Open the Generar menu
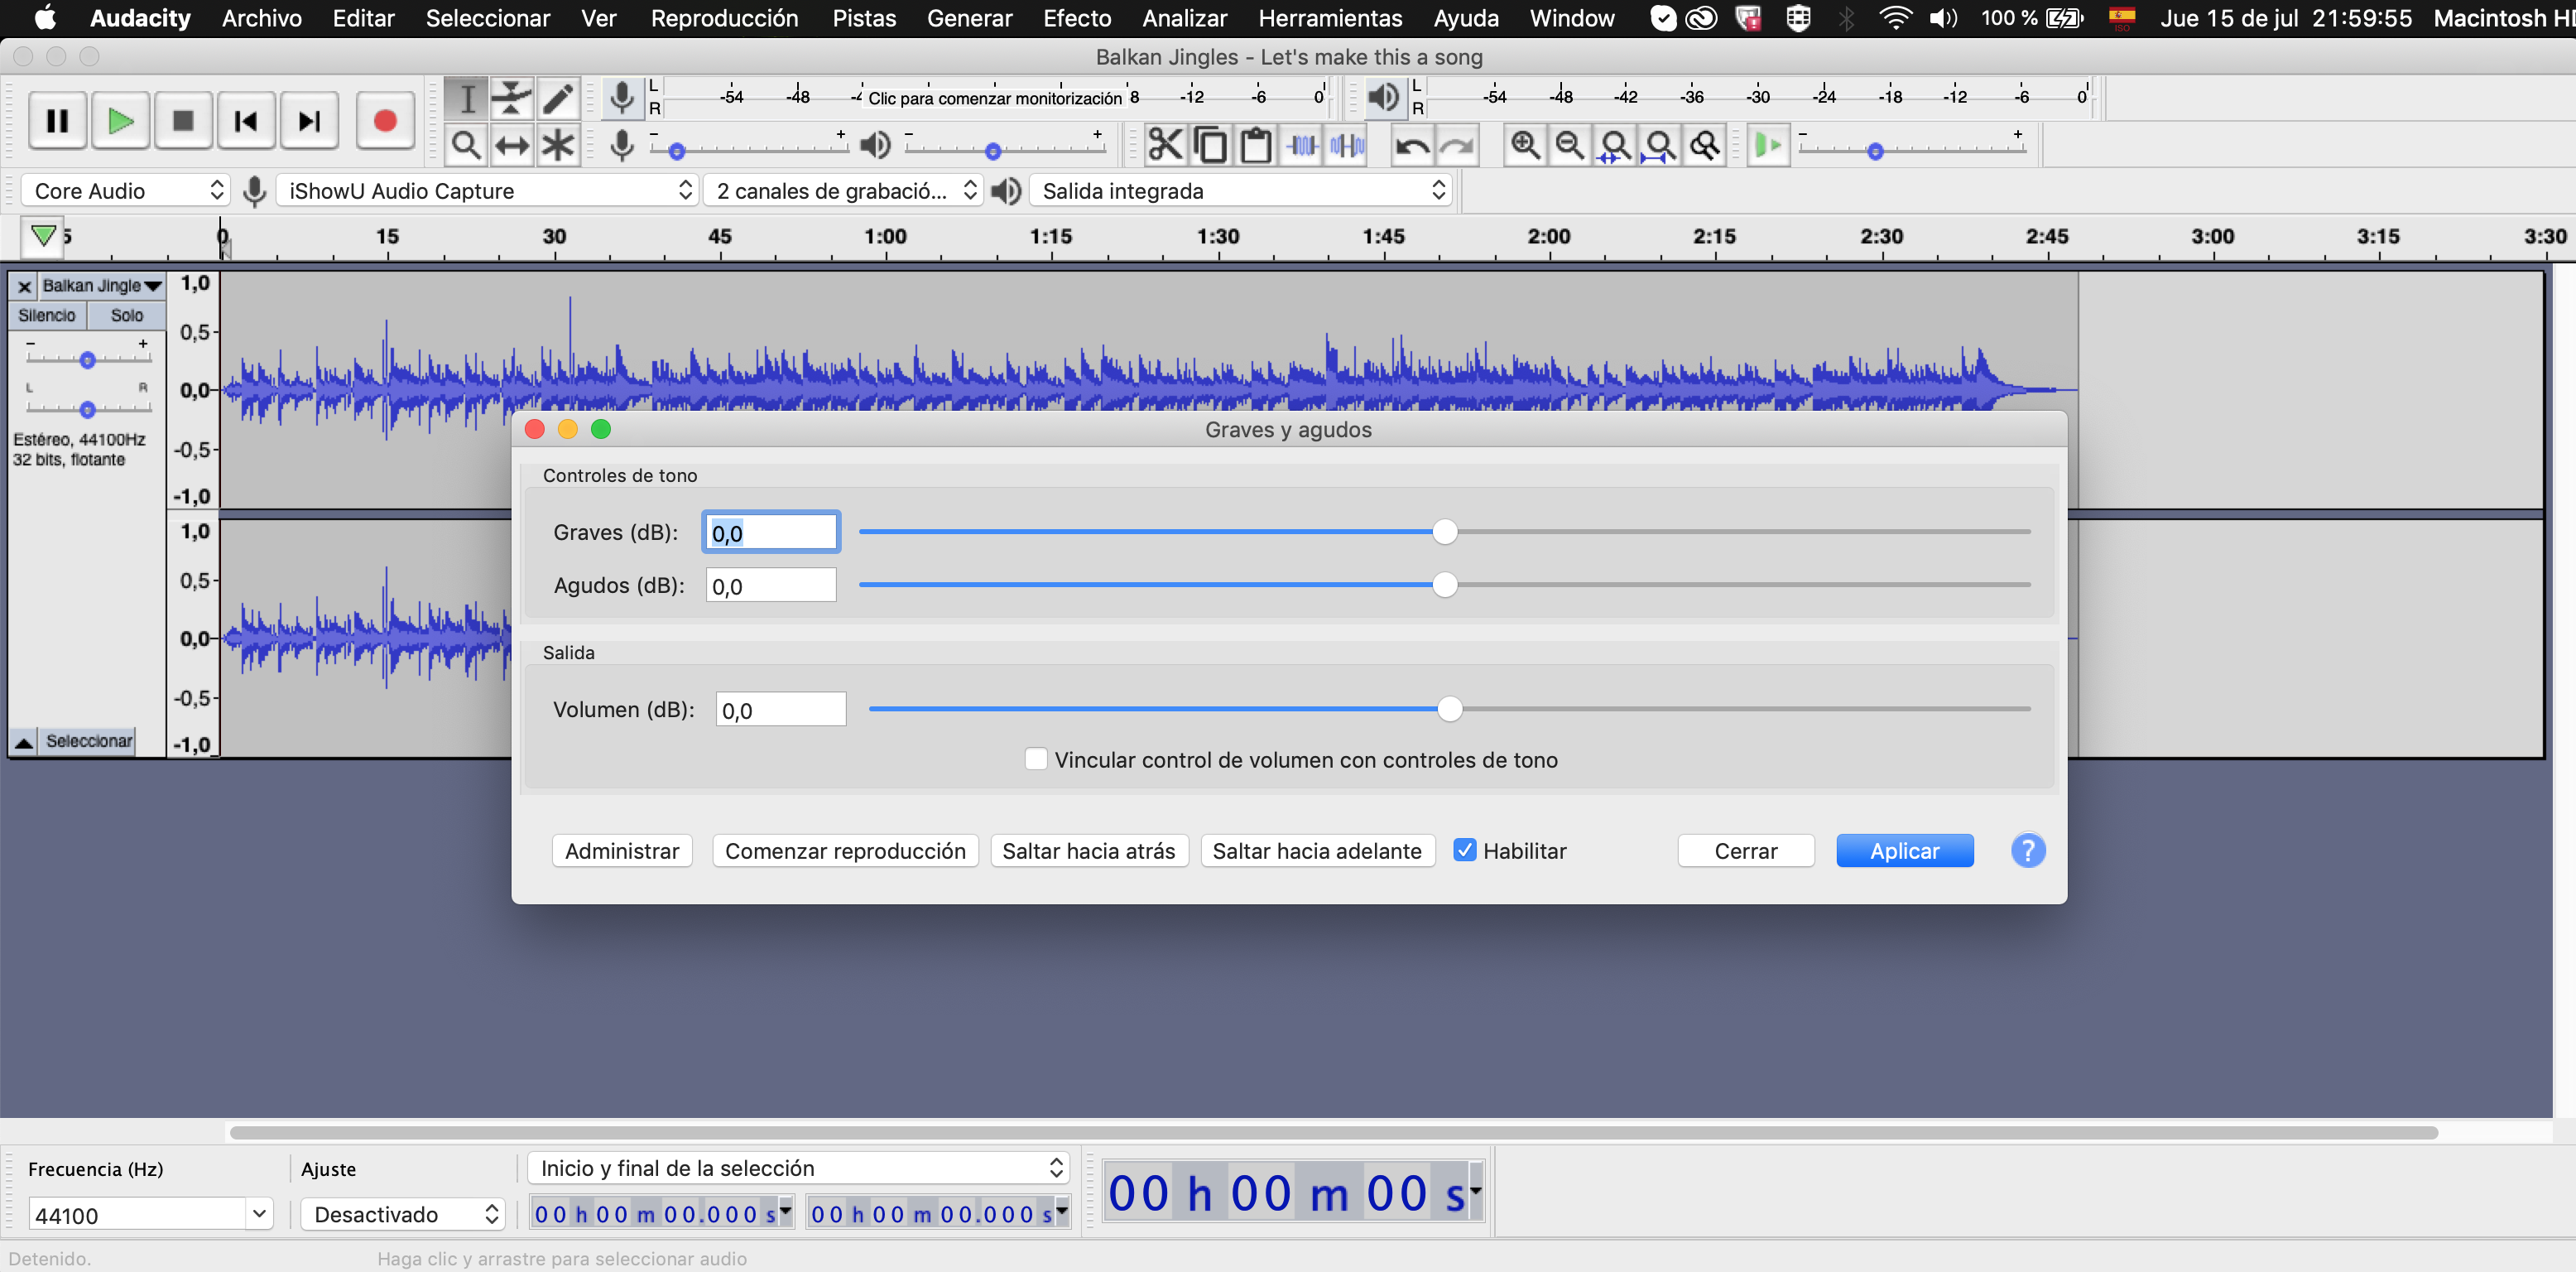 (x=969, y=18)
